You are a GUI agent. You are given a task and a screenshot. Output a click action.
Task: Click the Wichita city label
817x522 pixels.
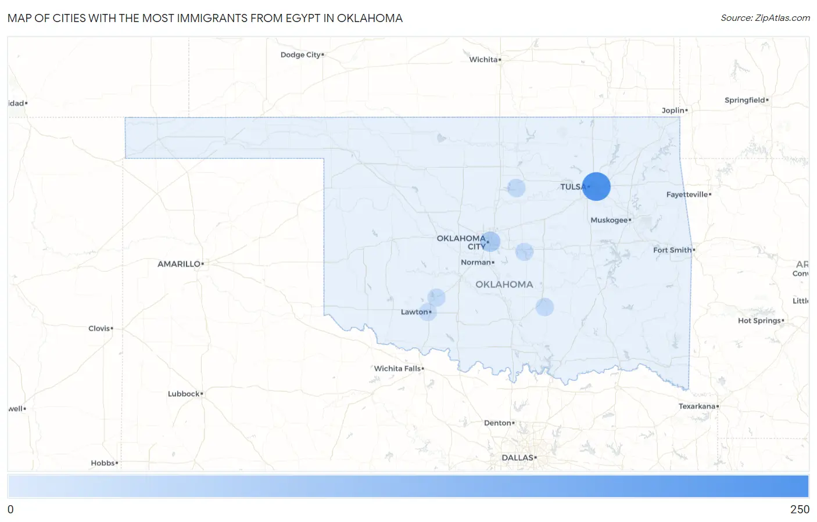coord(483,59)
